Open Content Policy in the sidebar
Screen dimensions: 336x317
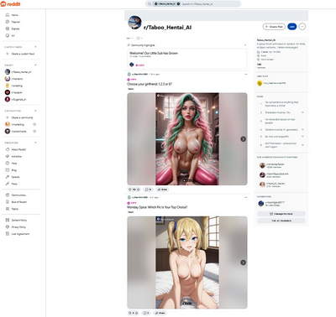pyautogui.click(x=16, y=221)
